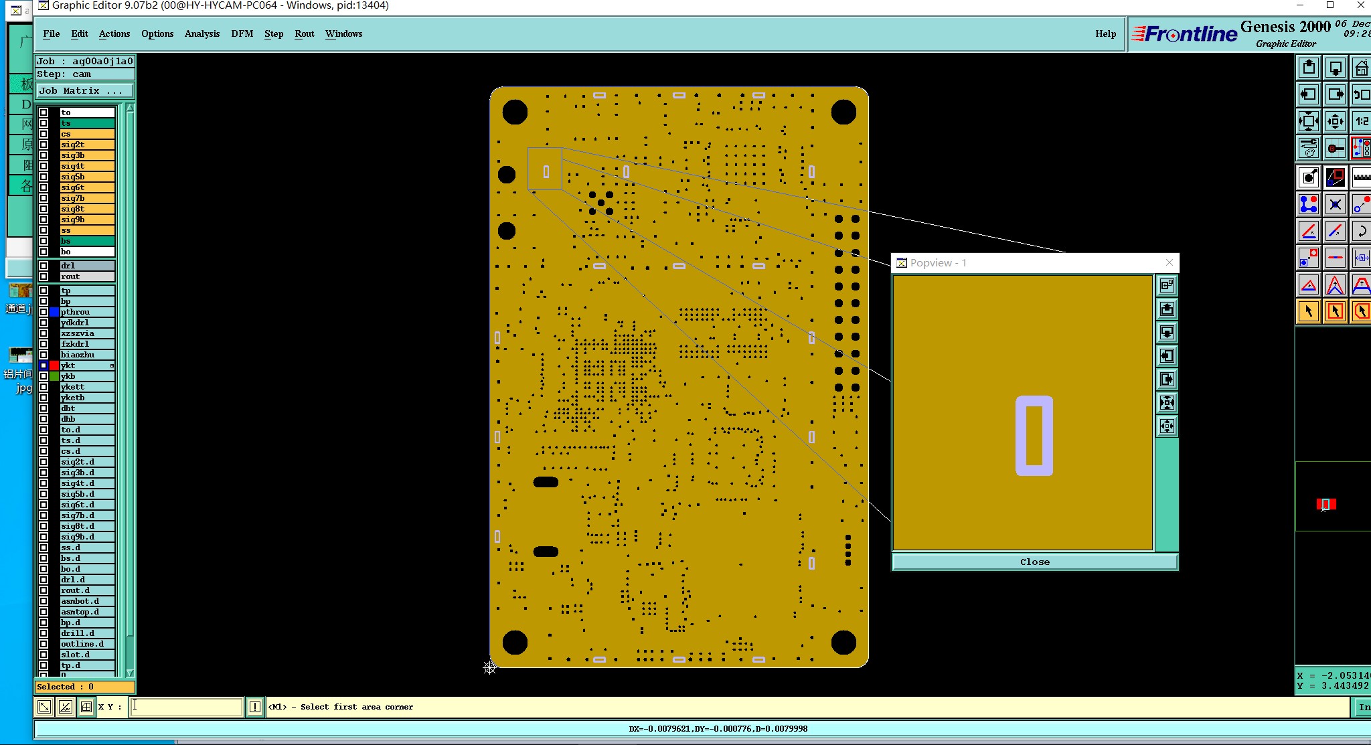Click the Popview pan left icon

click(1167, 356)
